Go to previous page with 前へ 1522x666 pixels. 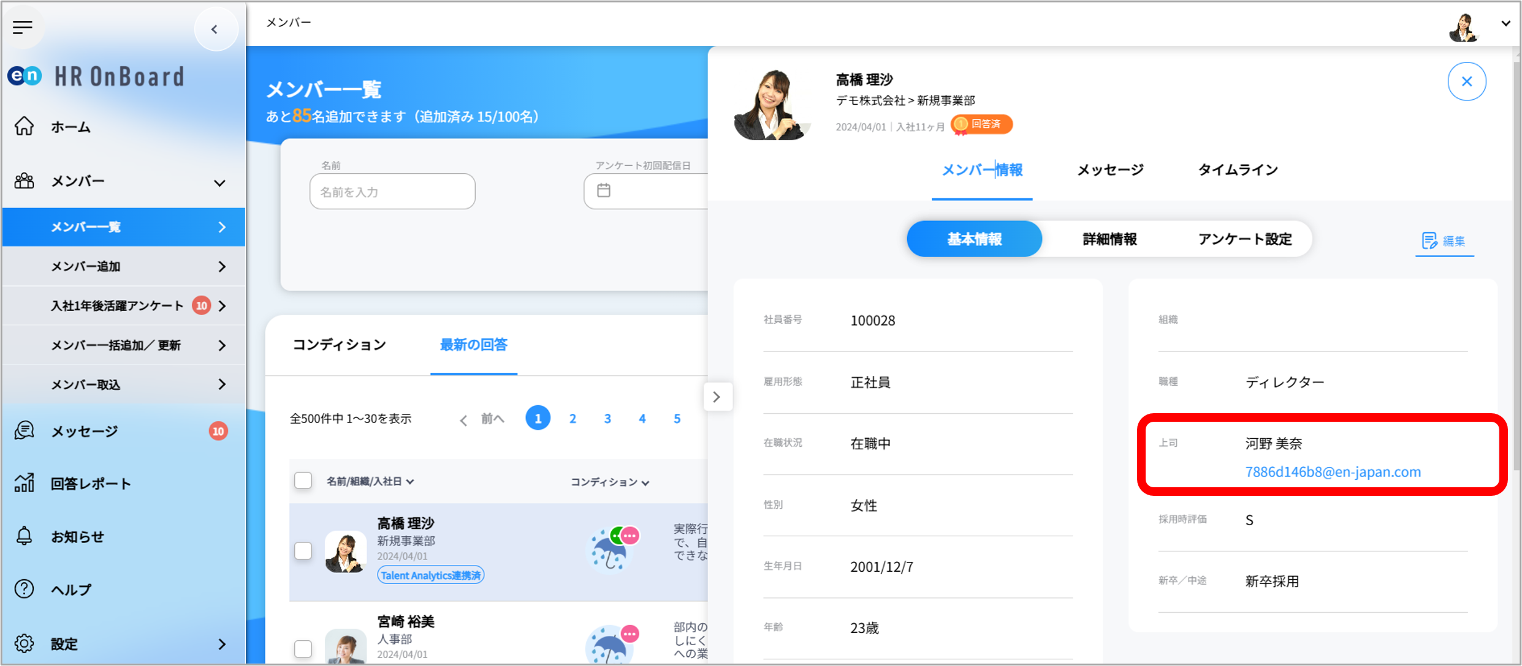click(482, 419)
